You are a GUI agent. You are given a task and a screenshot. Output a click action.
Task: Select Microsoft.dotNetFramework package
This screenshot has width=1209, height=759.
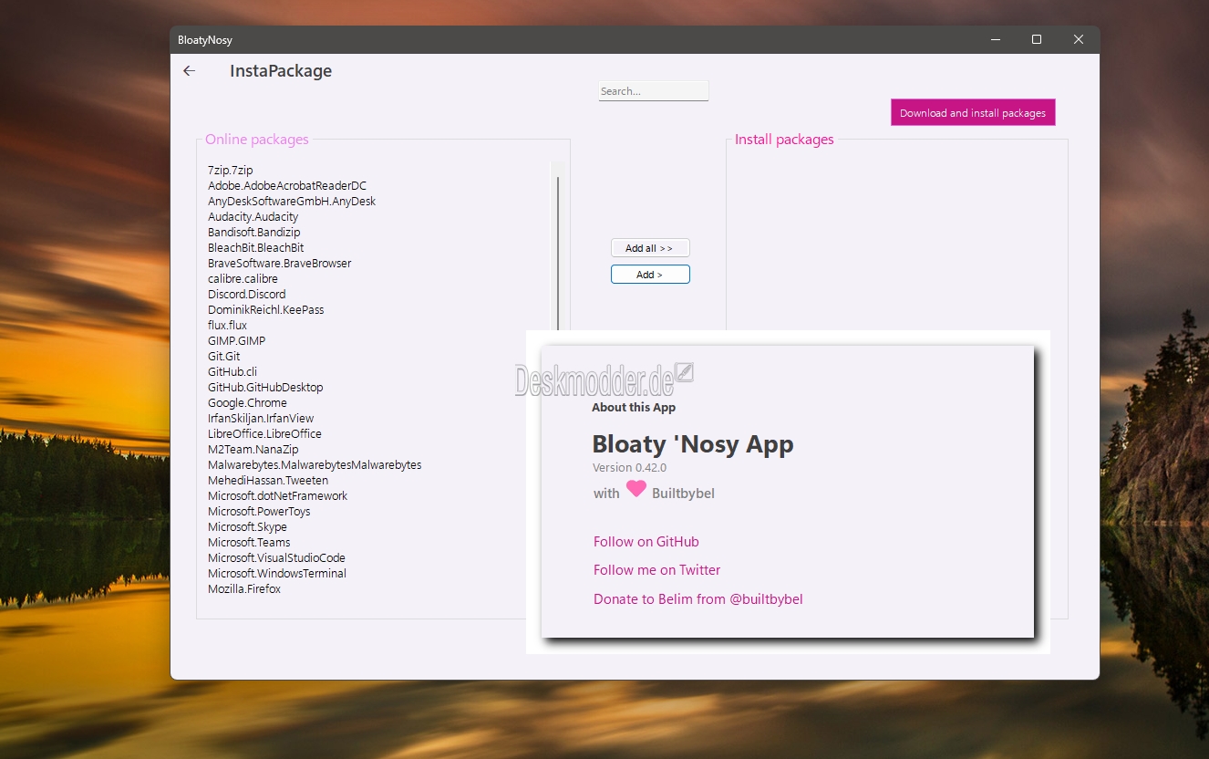pos(278,496)
